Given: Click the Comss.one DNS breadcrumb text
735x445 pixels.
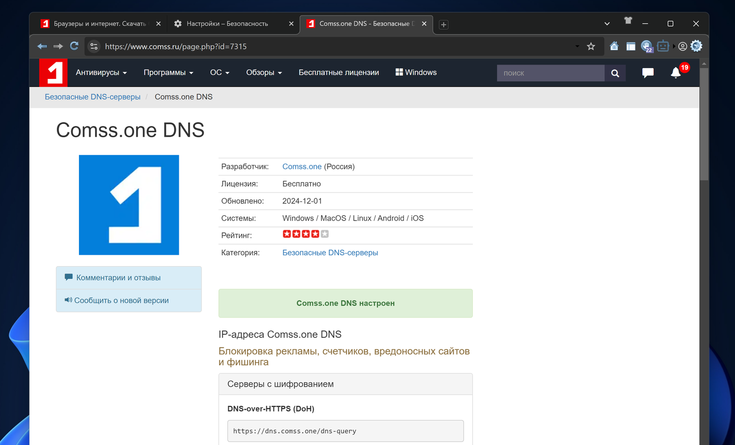Looking at the screenshot, I should [x=184, y=97].
